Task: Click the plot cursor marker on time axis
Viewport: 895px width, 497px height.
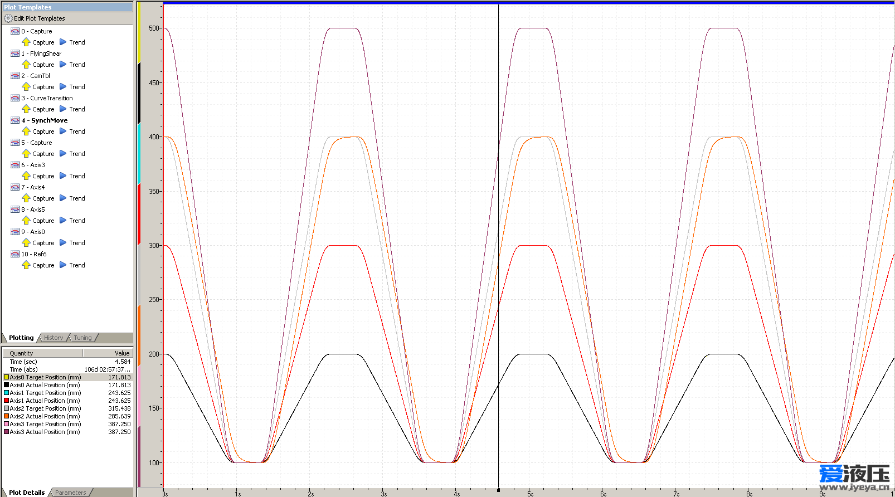Action: tap(498, 490)
